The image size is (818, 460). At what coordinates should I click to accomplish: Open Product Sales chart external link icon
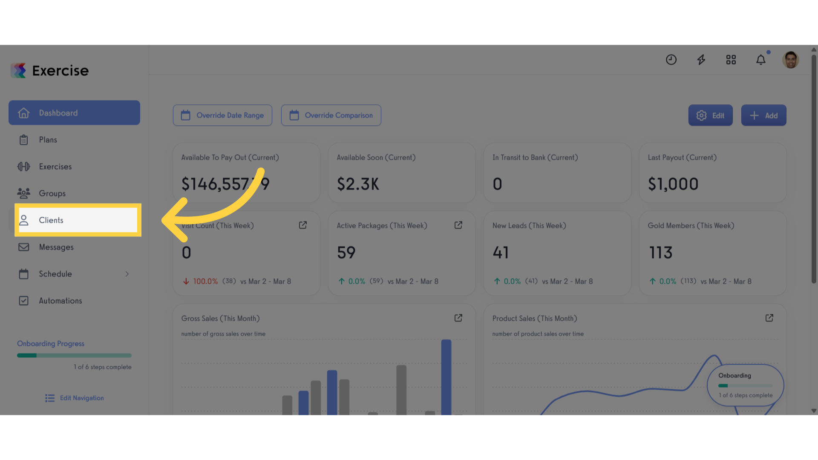click(x=769, y=318)
